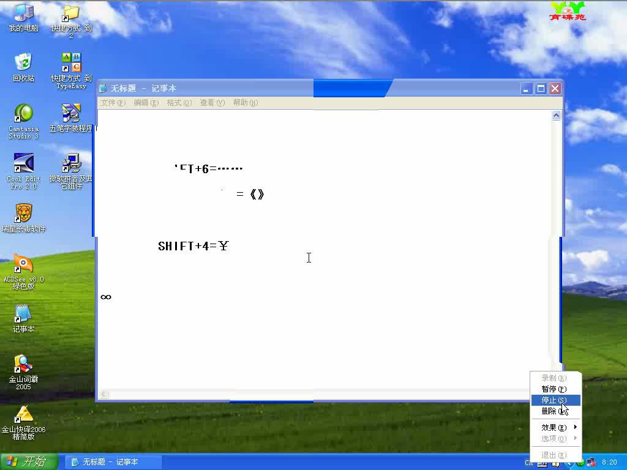Screen dimensions: 627x470
Task: Expand the 效果(E) submenu
Action: click(556, 427)
